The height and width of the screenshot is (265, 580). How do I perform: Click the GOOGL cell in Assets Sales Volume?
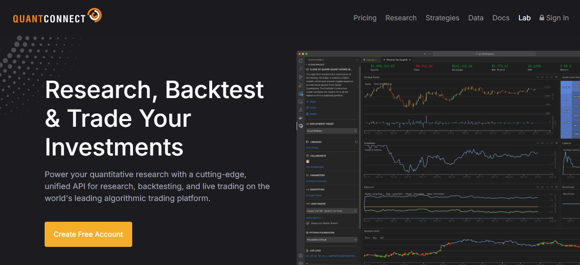tap(566, 87)
